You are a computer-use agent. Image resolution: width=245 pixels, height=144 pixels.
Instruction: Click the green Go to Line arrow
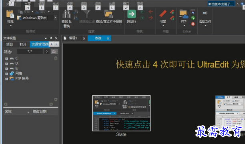point(131,14)
